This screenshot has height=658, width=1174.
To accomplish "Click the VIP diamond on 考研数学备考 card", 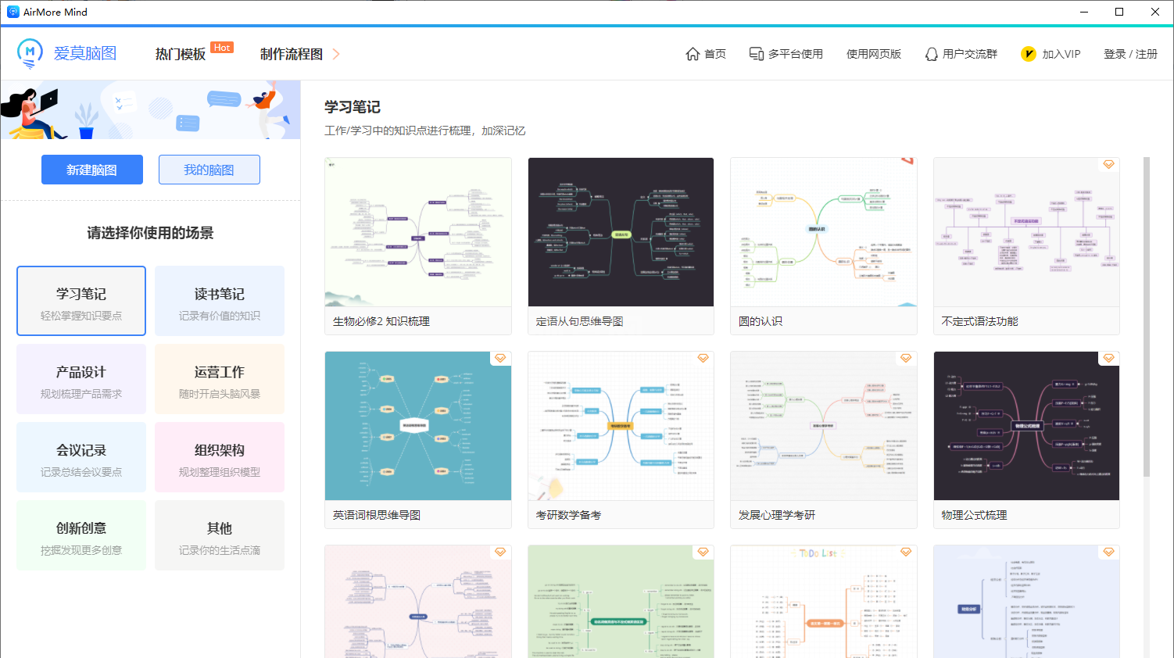I will pos(703,358).
